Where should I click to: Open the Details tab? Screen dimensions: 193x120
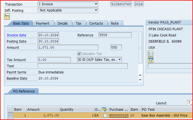click(x=62, y=24)
